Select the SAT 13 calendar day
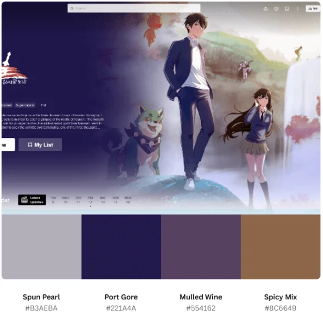Viewport: 323px width, 315px height. tap(103, 200)
